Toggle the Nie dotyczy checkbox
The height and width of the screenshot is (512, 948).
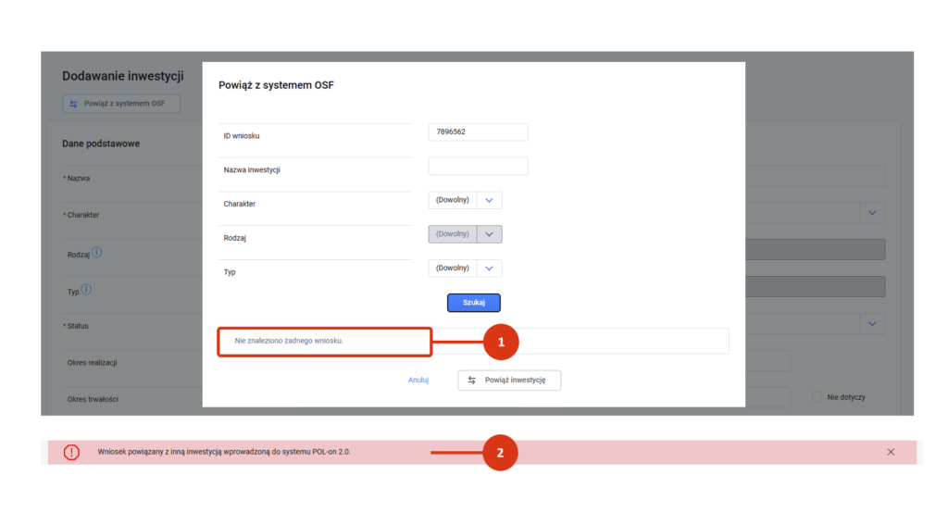click(x=817, y=397)
